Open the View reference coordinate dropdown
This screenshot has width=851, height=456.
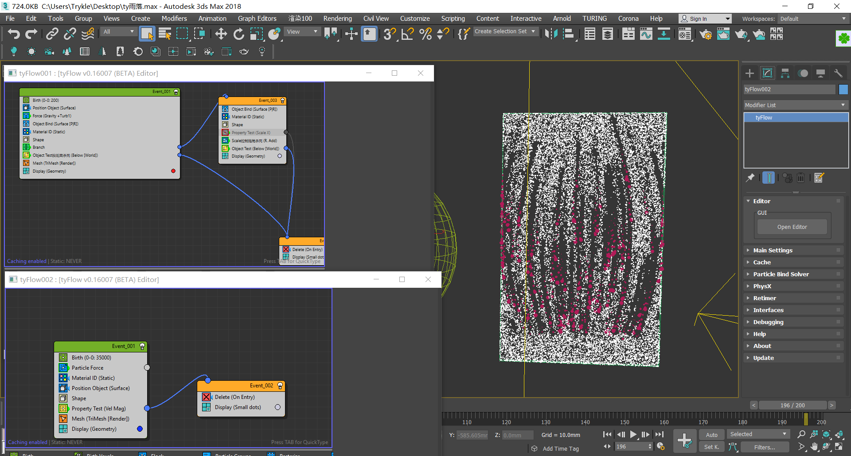click(302, 32)
